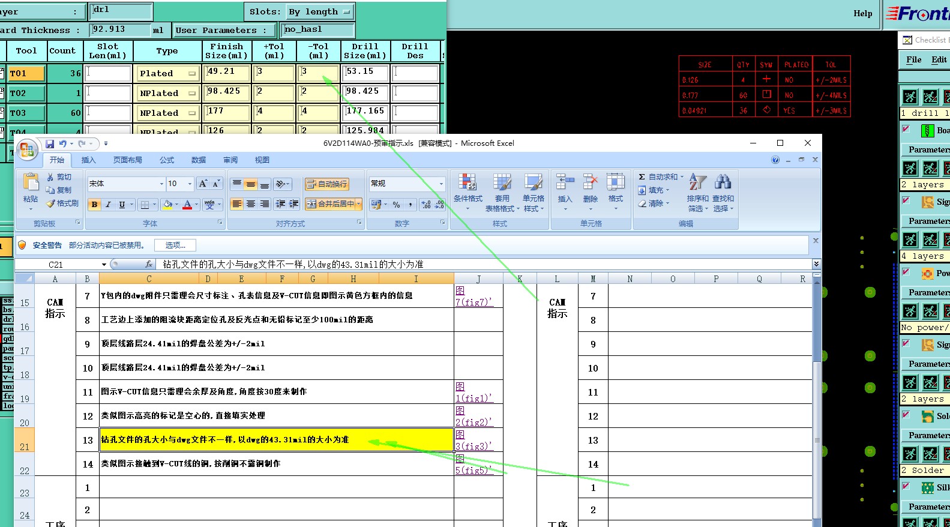Click the 选项... options button in security warning
Image resolution: width=950 pixels, height=527 pixels.
tap(175, 245)
